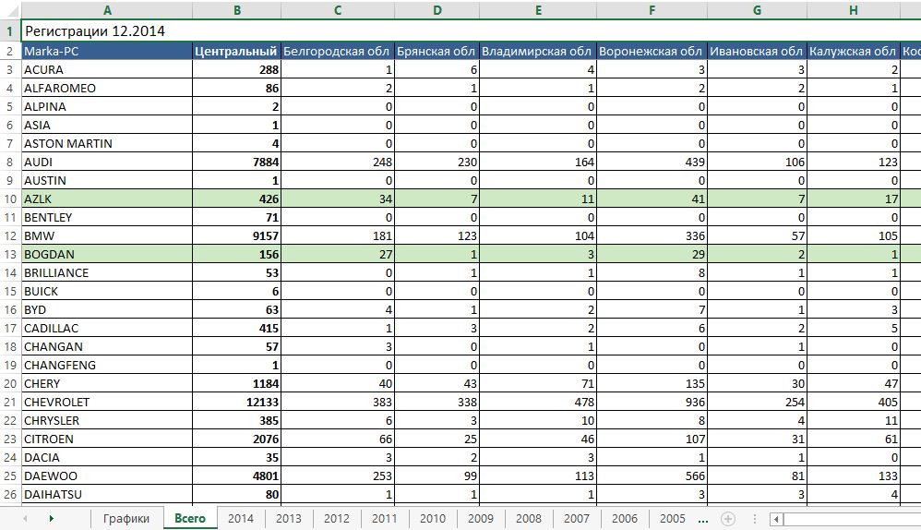
Task: Click AUDI total value 7884
Action: [x=237, y=162]
